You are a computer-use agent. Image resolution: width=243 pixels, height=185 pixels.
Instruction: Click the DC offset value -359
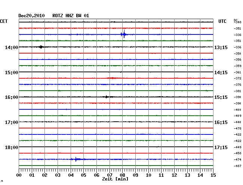237,66
